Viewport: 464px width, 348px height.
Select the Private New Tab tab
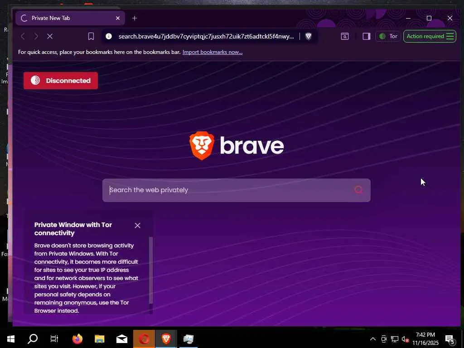click(x=70, y=18)
